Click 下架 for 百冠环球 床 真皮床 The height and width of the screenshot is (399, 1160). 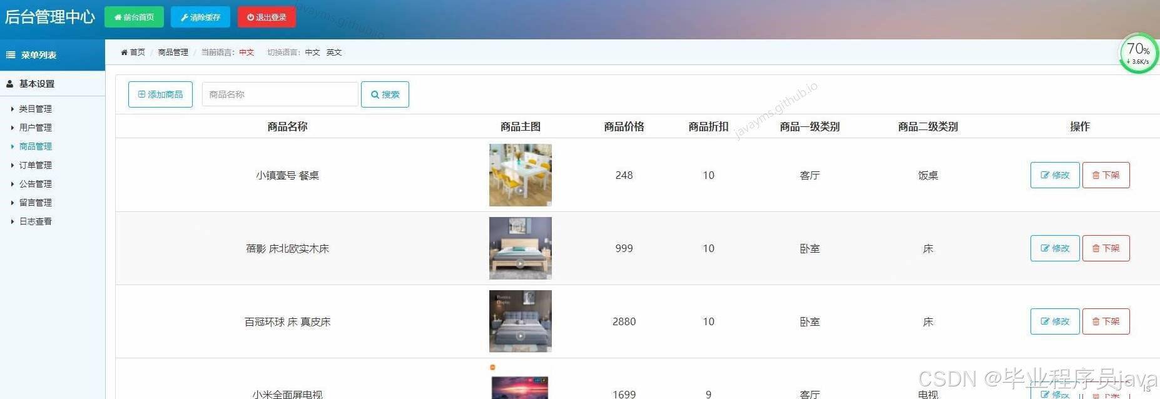(1106, 321)
